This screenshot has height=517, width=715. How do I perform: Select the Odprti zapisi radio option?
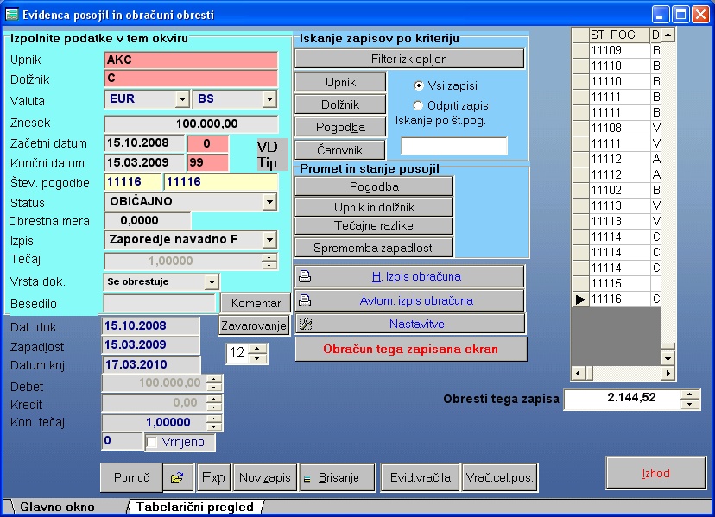click(x=420, y=105)
